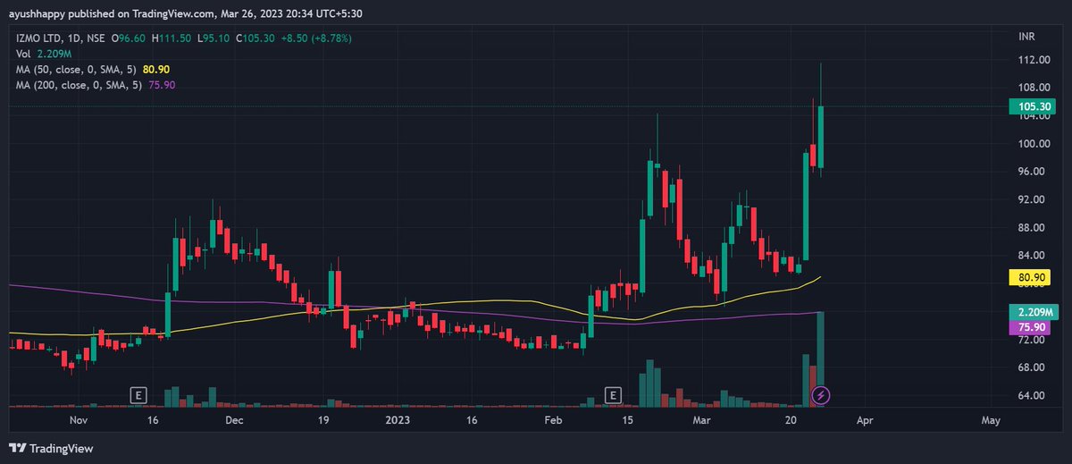Click the INR currency label
1072x464 pixels.
pyautogui.click(x=1025, y=38)
